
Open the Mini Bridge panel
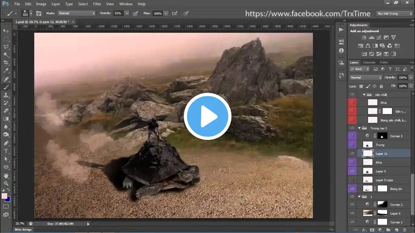23,229
